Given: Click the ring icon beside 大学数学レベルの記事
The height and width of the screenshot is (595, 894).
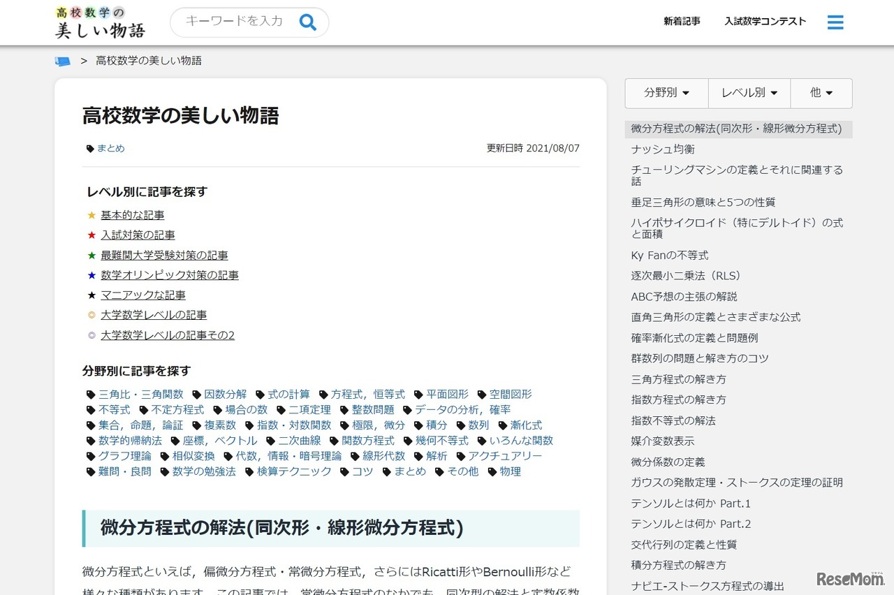Looking at the screenshot, I should click(91, 314).
